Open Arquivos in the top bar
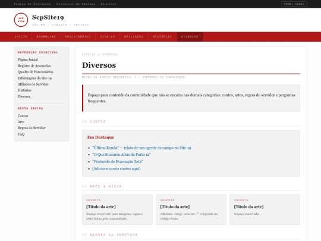Image resolution: width=321 pixels, height=241 pixels. tap(108, 4)
